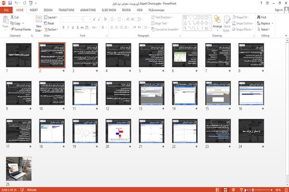The image size is (289, 192).
Task: Open the Arrange tool in Drawing group
Action: click(217, 23)
